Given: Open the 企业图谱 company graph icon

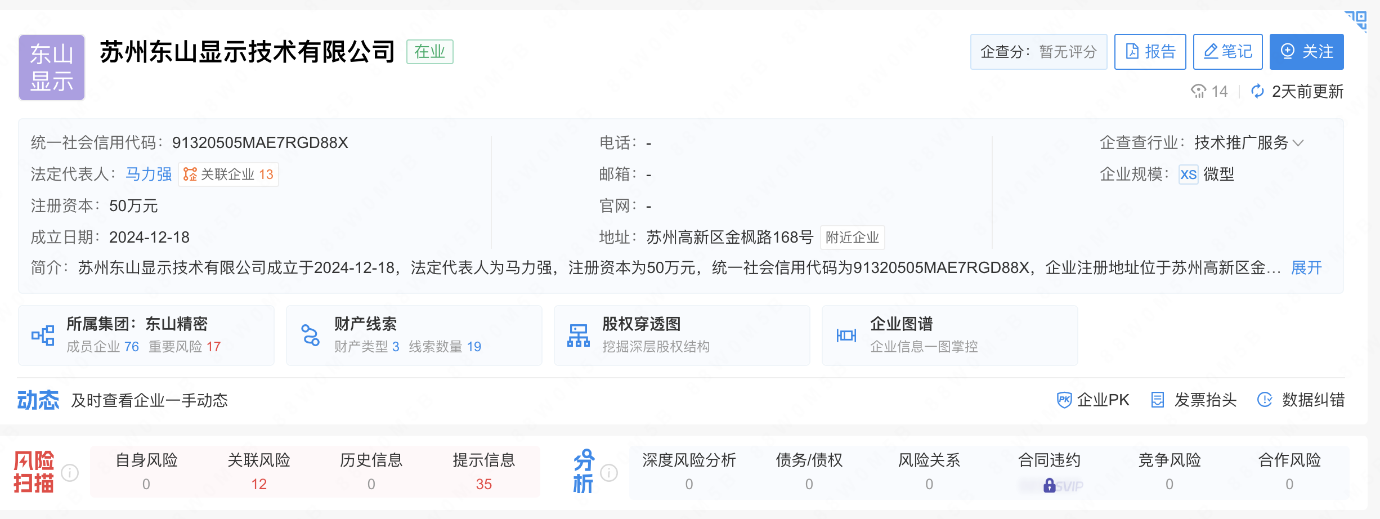Looking at the screenshot, I should (846, 334).
